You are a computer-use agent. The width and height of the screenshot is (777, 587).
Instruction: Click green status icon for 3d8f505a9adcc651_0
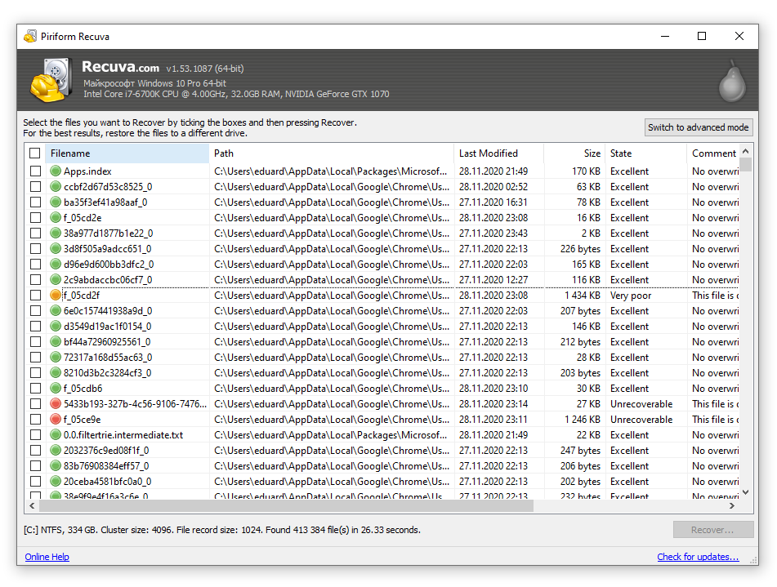coord(56,249)
